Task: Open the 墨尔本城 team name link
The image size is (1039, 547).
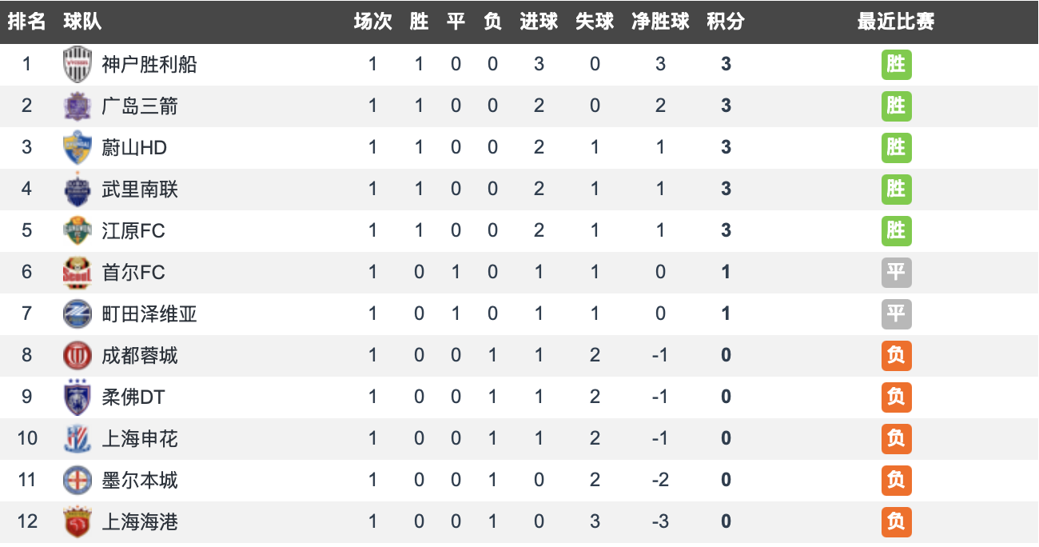Action: point(140,481)
